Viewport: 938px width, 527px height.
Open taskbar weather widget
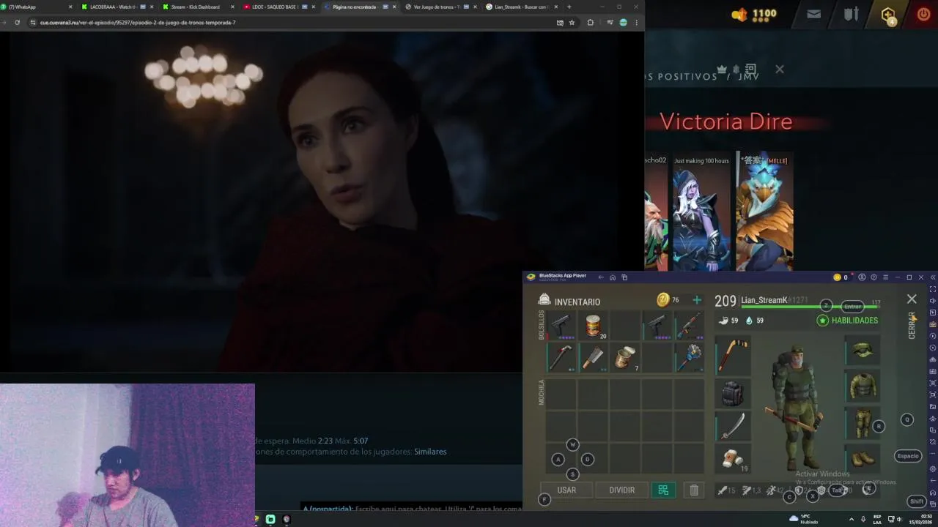pyautogui.click(x=804, y=519)
